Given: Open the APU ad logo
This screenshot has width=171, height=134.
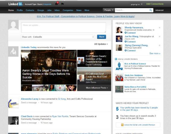Looking at the screenshot, I should pyautogui.click(x=119, y=66).
